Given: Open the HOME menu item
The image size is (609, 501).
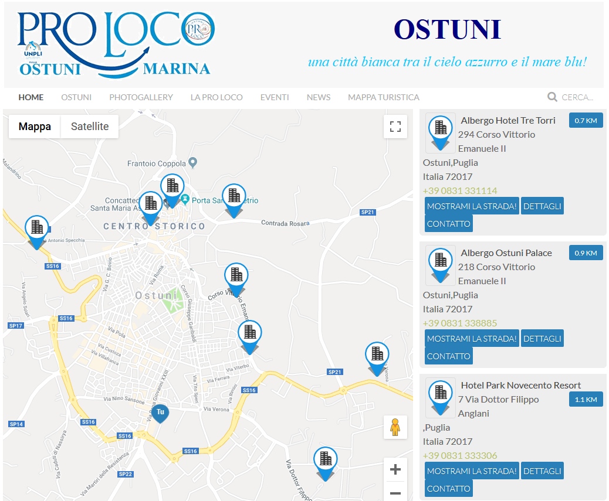Looking at the screenshot, I should tap(31, 97).
